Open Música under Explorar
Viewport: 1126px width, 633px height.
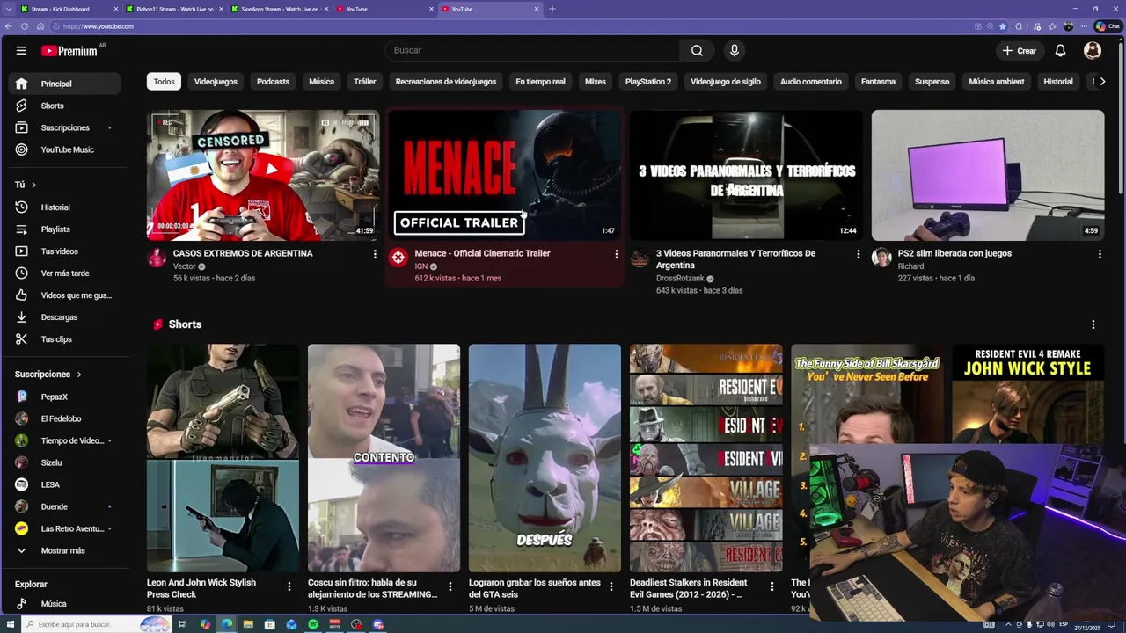[x=64, y=604]
